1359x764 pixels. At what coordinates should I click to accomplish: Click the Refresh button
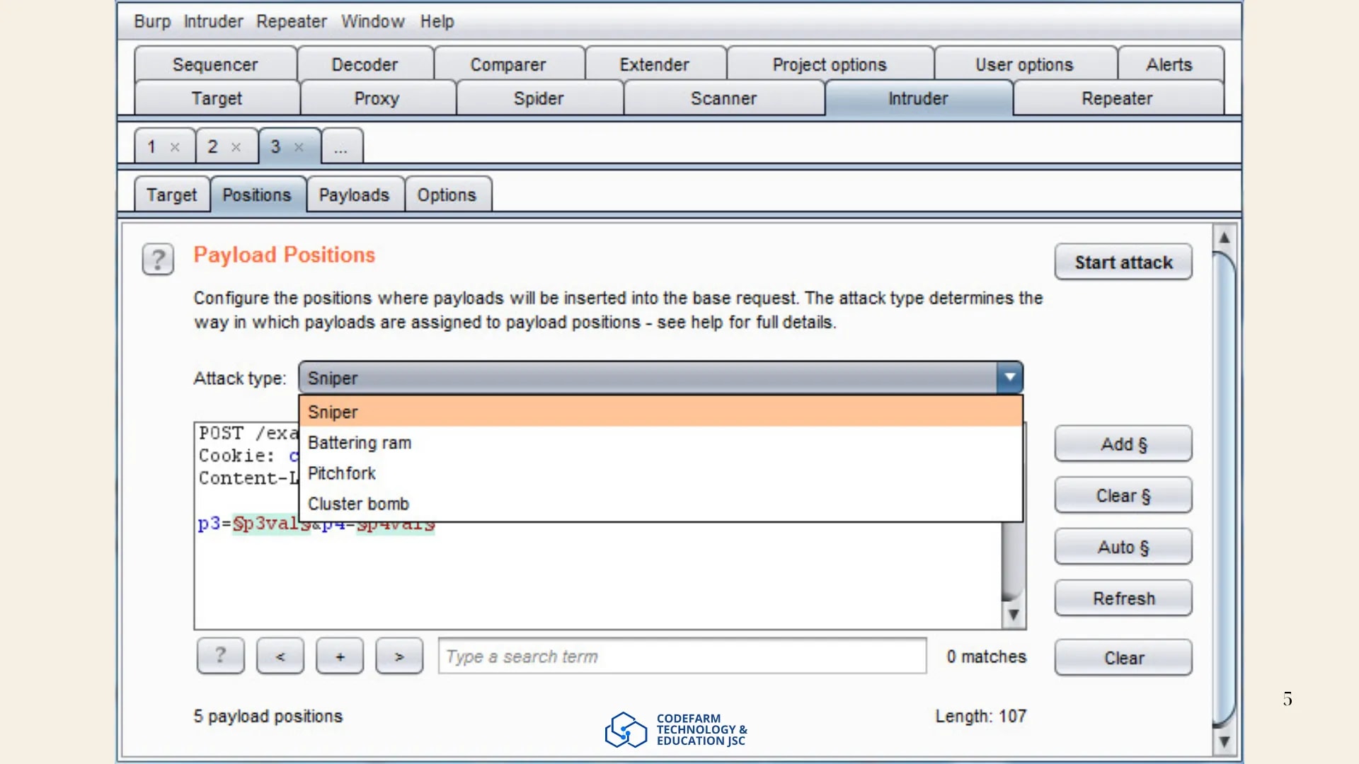[1123, 598]
